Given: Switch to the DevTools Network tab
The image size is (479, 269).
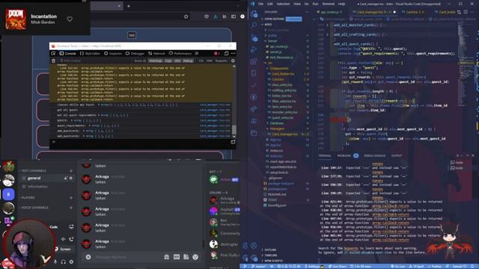Looking at the screenshot, I should click(x=156, y=53).
